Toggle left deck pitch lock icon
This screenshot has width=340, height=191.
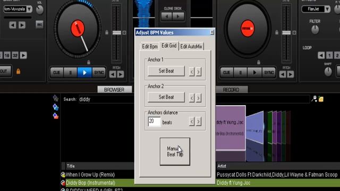[107, 32]
